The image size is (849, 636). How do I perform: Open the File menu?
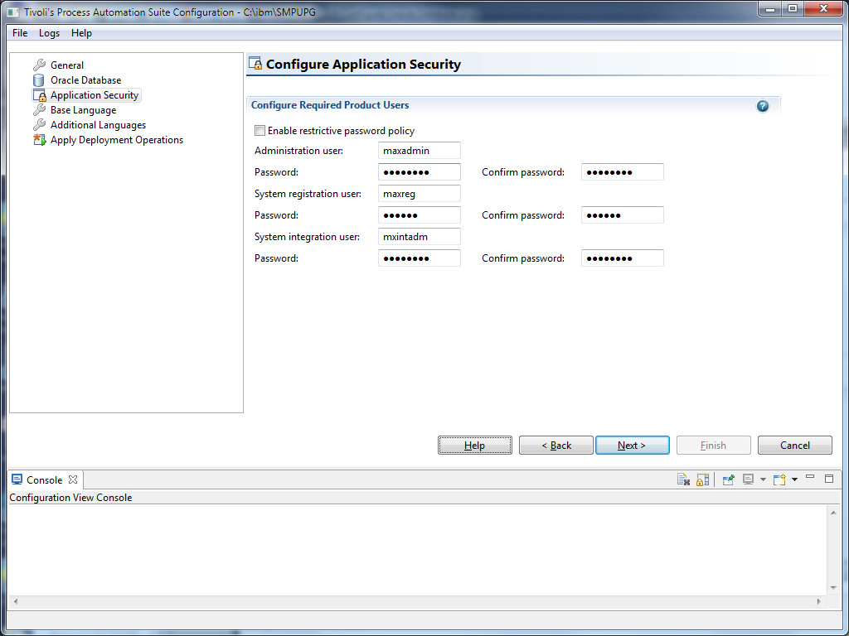pos(20,33)
